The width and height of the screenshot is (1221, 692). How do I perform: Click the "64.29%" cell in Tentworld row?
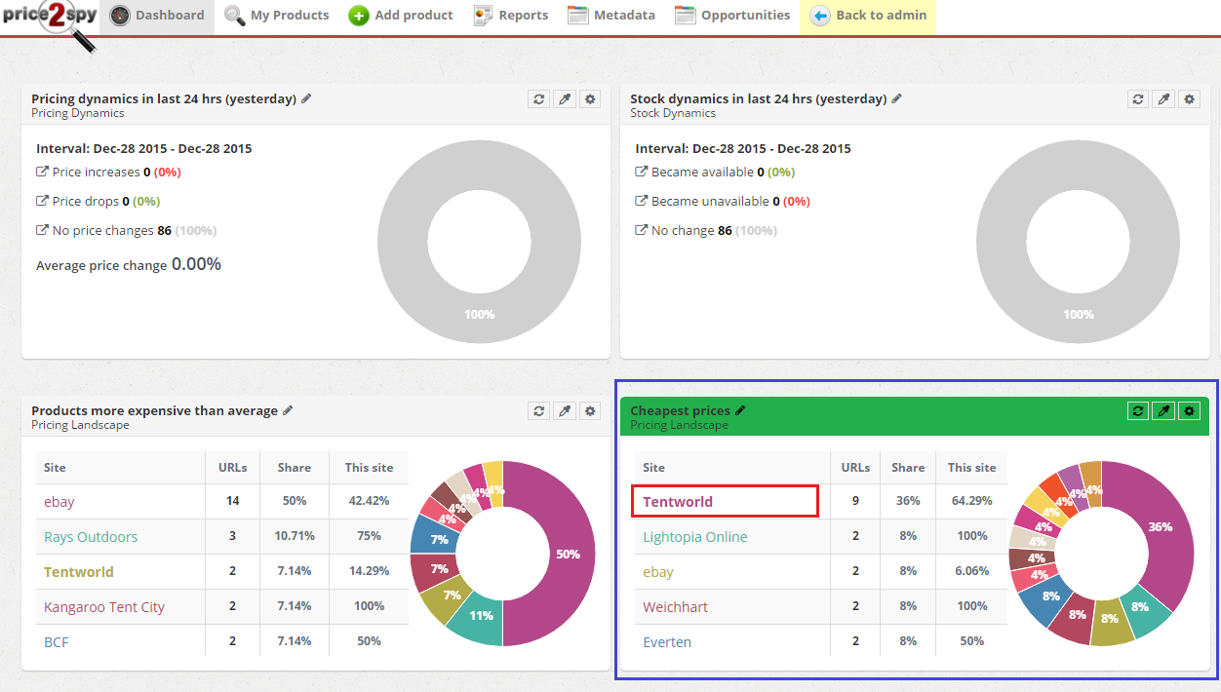pos(971,501)
